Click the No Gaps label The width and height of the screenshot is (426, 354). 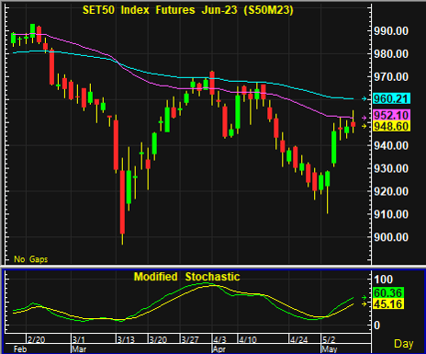(31, 259)
